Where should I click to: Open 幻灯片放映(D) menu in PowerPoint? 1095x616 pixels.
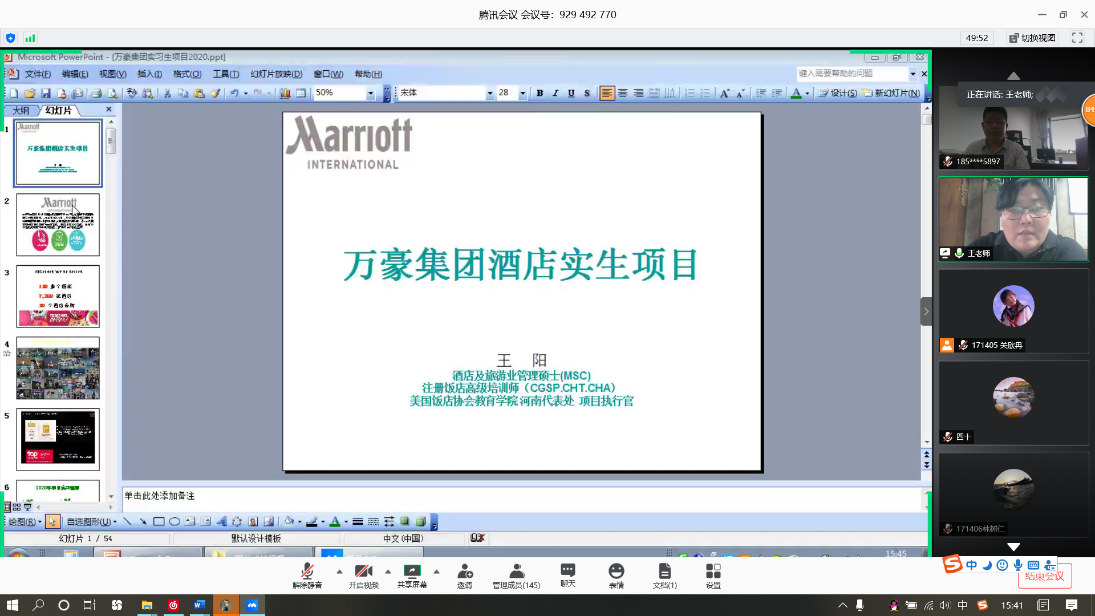click(276, 74)
